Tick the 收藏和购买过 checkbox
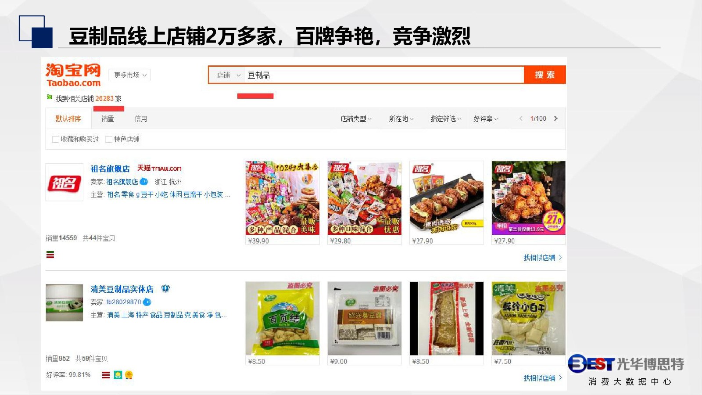Viewport: 702px width, 395px height. point(56,139)
